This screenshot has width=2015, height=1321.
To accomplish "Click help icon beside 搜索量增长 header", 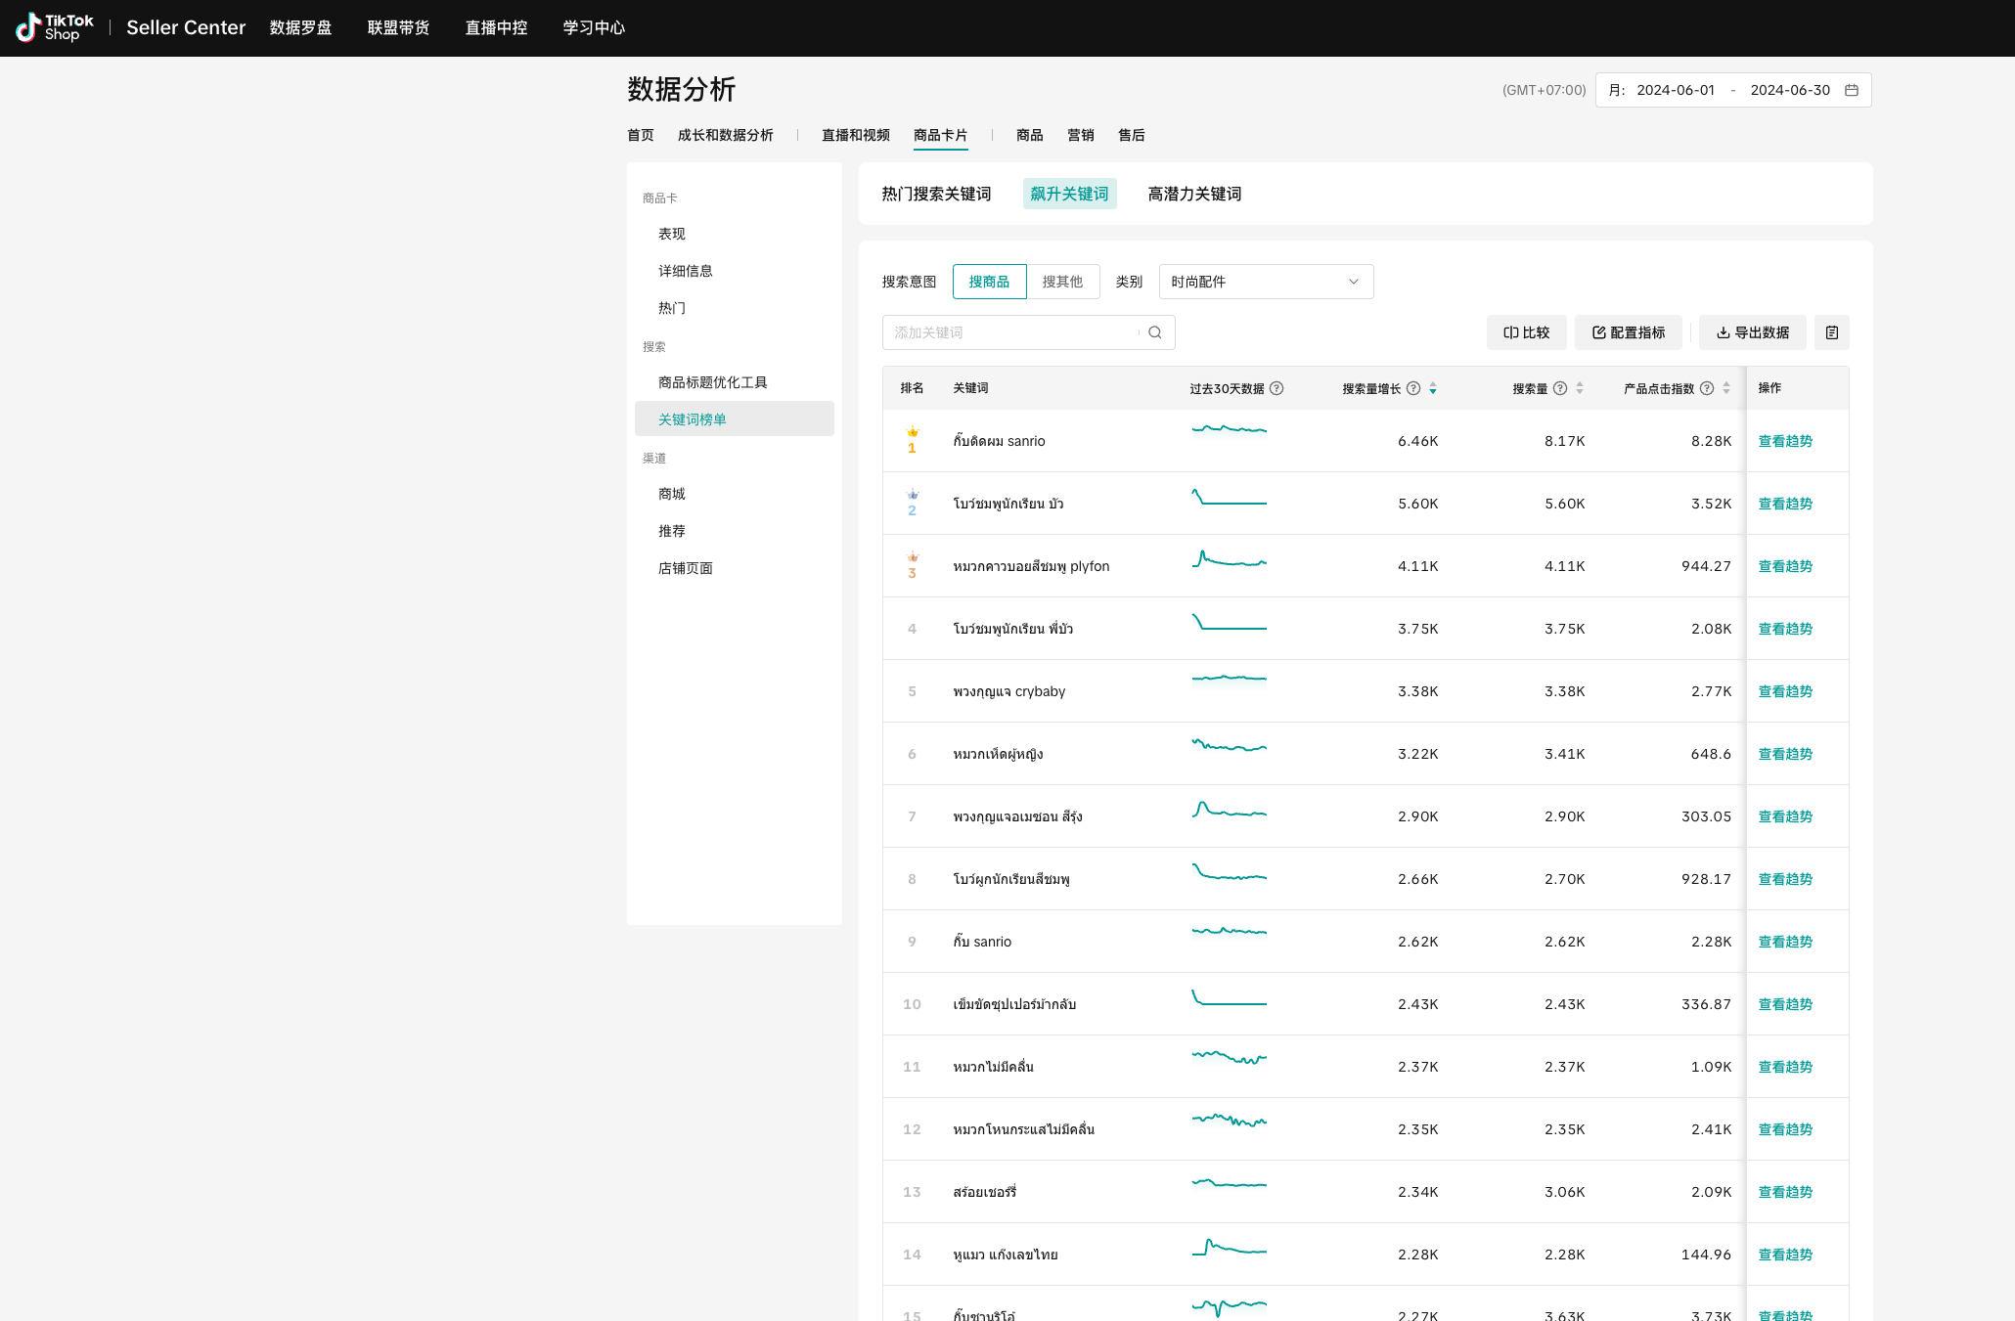I will click(x=1413, y=388).
